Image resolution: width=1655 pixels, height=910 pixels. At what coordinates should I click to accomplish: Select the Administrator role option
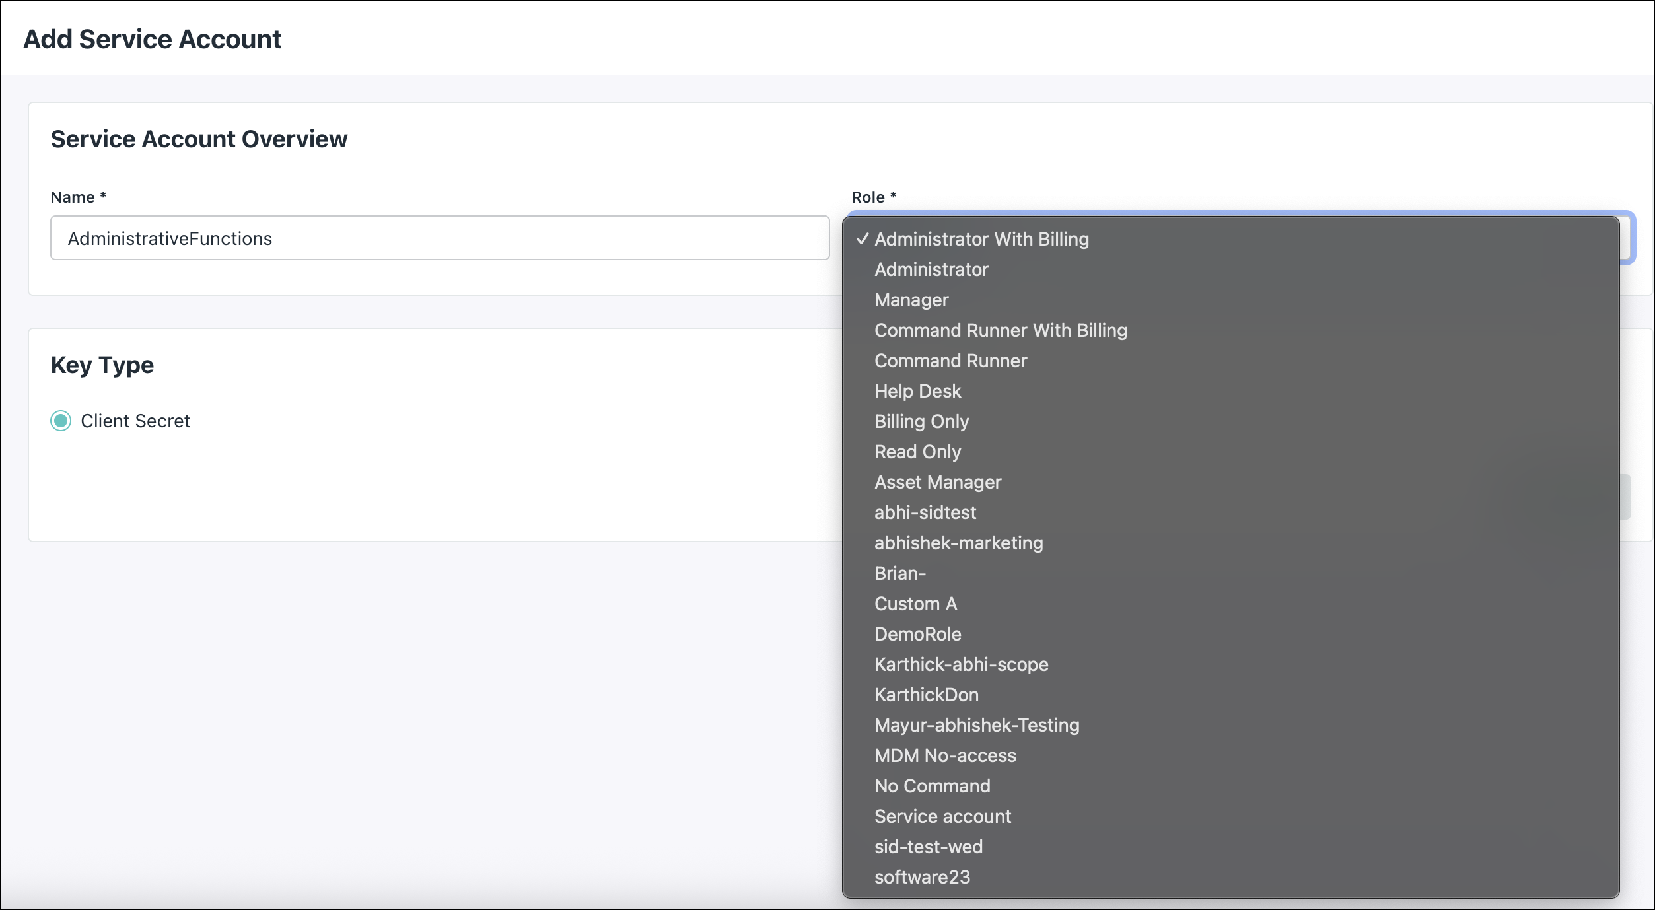click(931, 269)
